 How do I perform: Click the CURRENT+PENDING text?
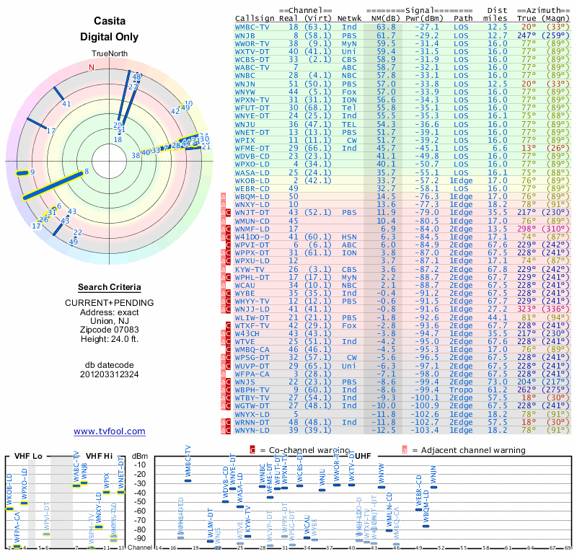(x=110, y=303)
